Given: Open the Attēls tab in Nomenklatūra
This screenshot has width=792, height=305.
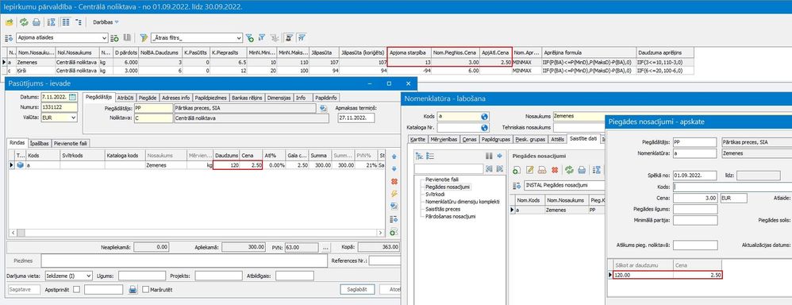Looking at the screenshot, I should pos(558,138).
